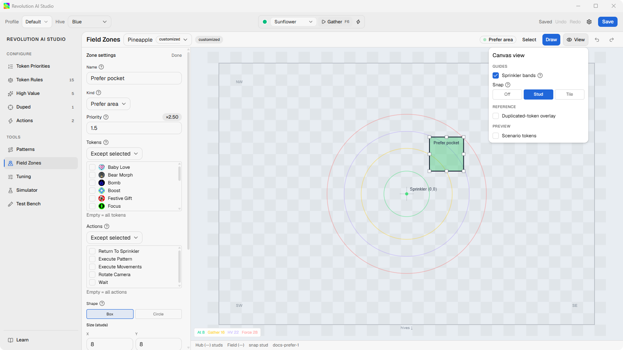Open Test Bench in sidebar
This screenshot has width=623, height=350.
pos(41,204)
